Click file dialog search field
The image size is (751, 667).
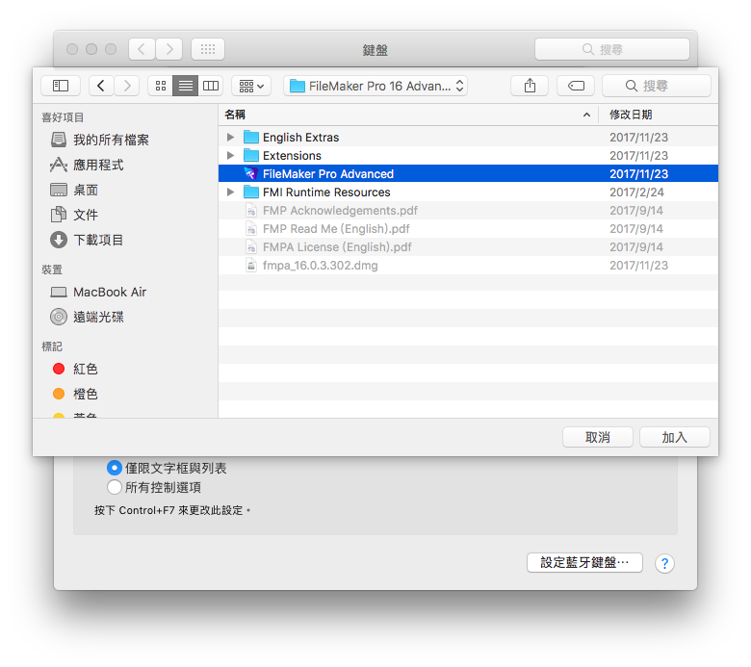click(x=657, y=86)
